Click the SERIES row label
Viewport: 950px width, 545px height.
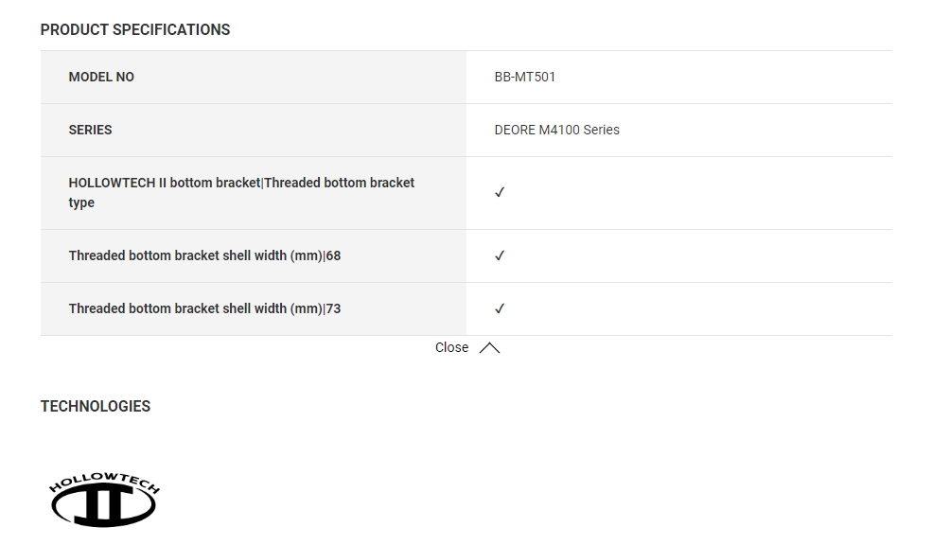click(90, 131)
